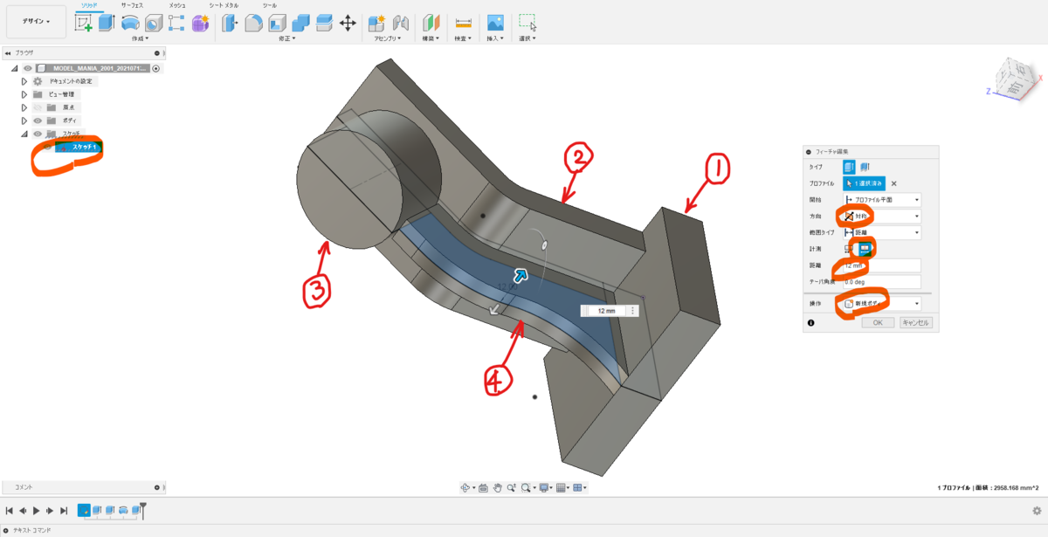Select the Combine tool
This screenshot has height=537, width=1048.
coord(300,24)
